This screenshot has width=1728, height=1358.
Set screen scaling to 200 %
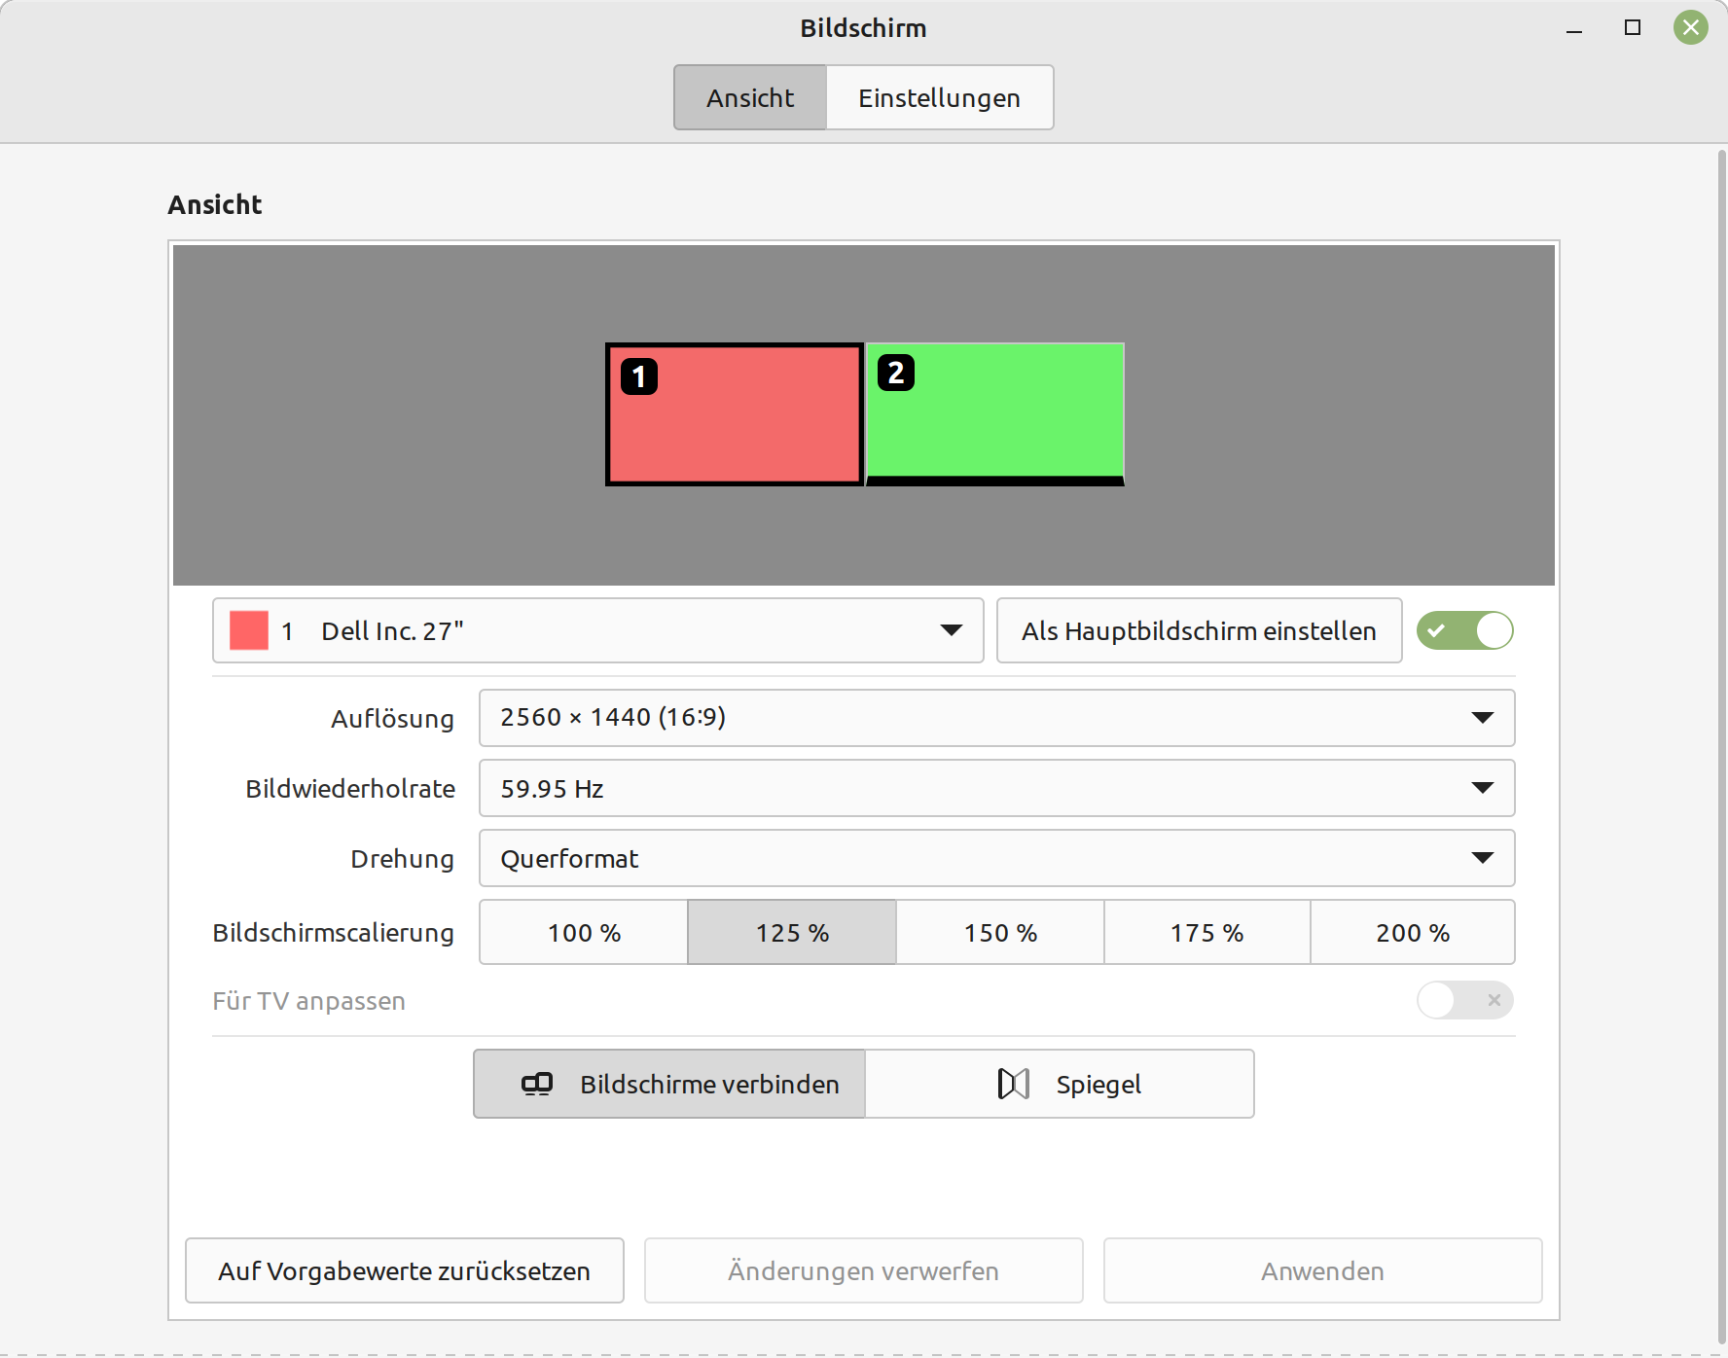pos(1413,932)
